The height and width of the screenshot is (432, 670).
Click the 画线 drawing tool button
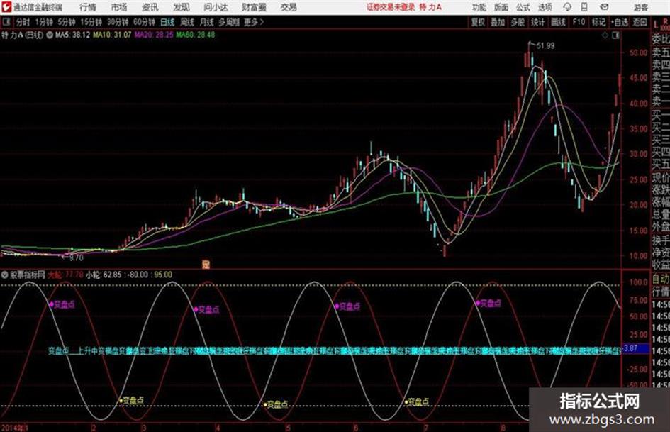tap(557, 22)
